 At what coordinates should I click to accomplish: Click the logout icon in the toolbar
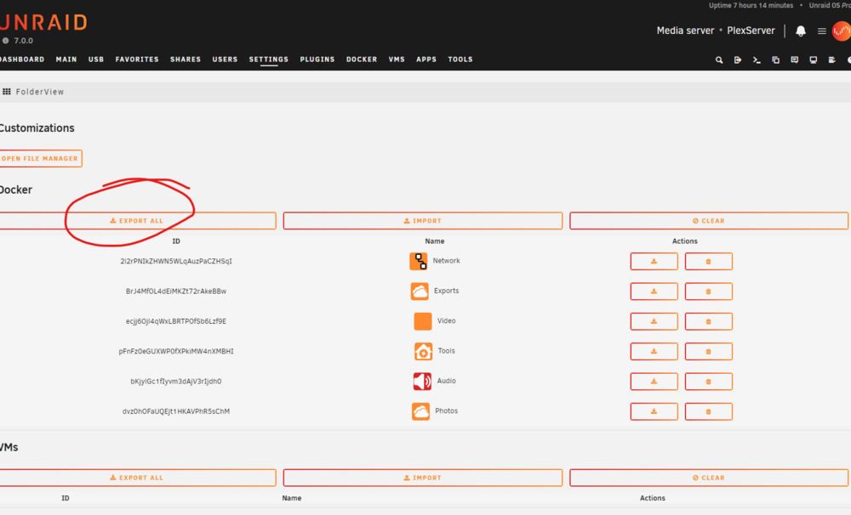[x=738, y=59]
